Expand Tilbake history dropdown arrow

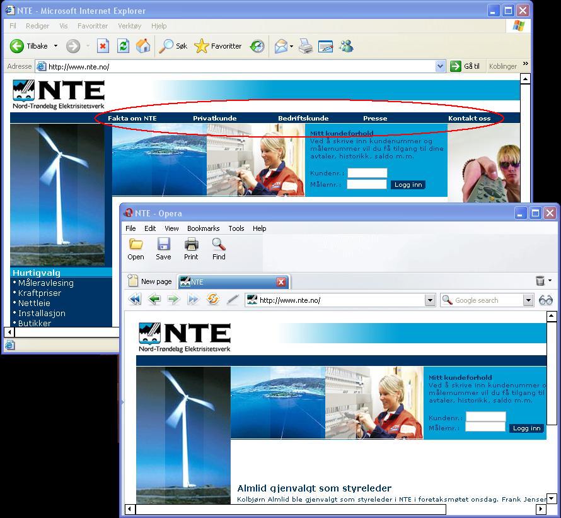click(x=56, y=46)
